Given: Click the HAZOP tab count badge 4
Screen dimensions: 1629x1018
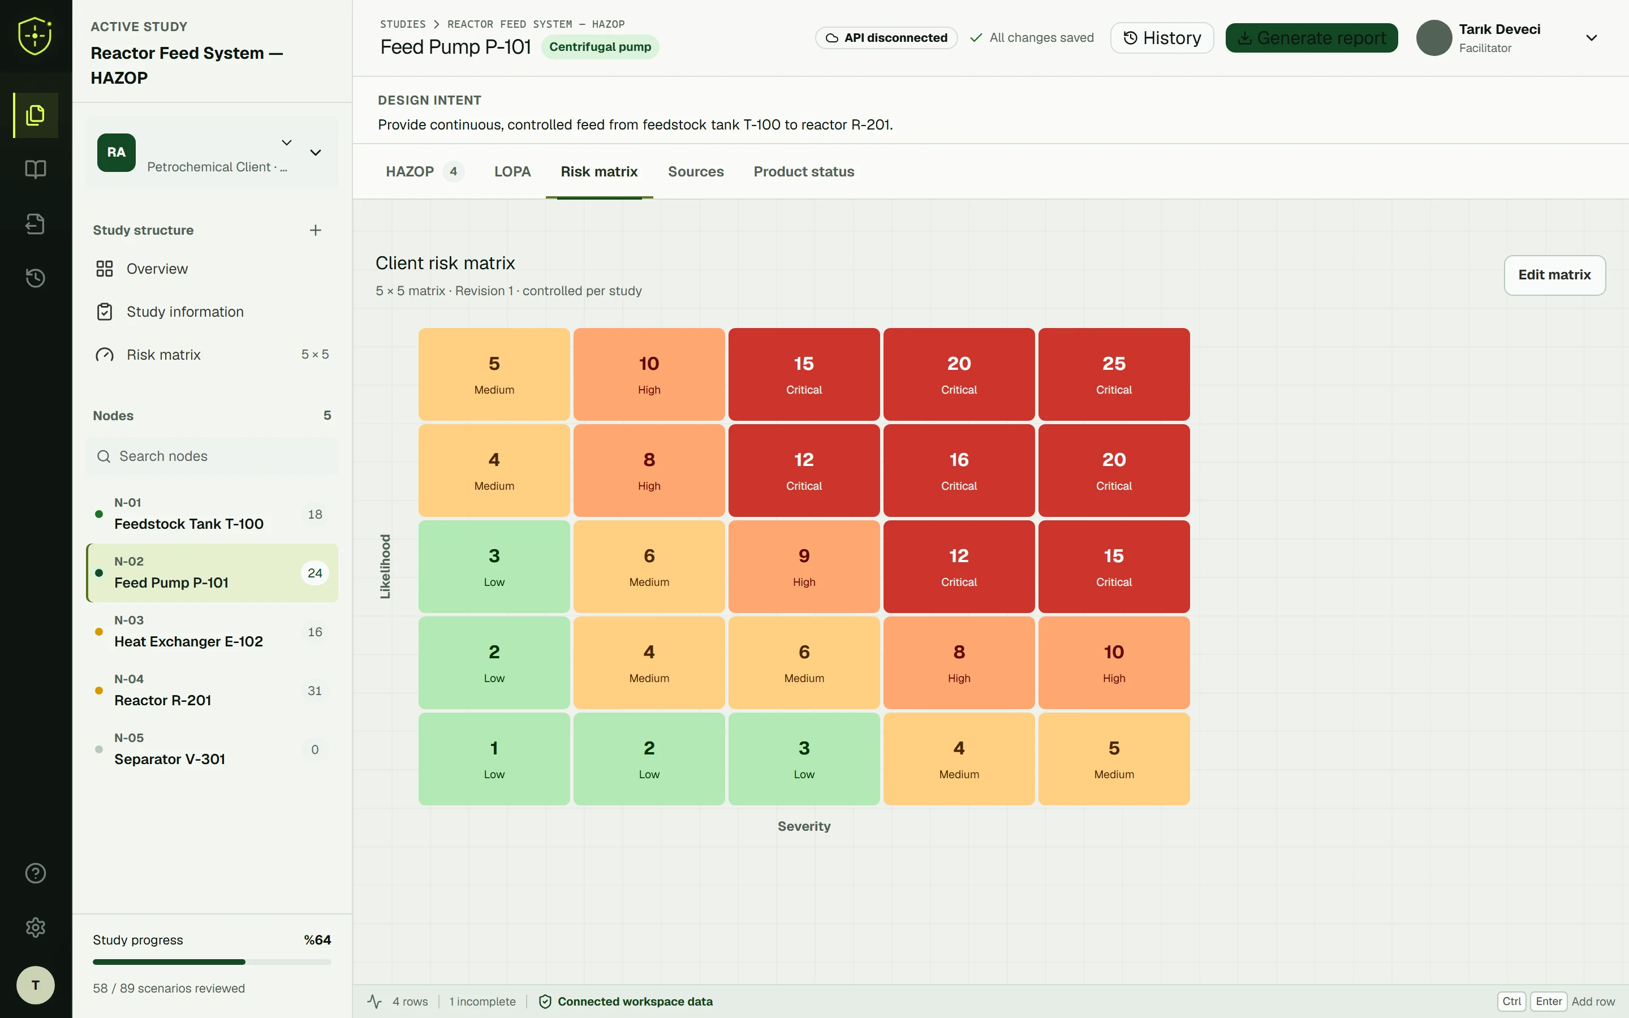Looking at the screenshot, I should [x=454, y=172].
